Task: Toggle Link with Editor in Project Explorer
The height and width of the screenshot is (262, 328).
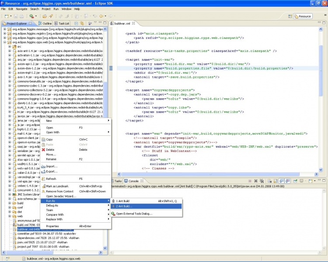Action: (x=82, y=24)
